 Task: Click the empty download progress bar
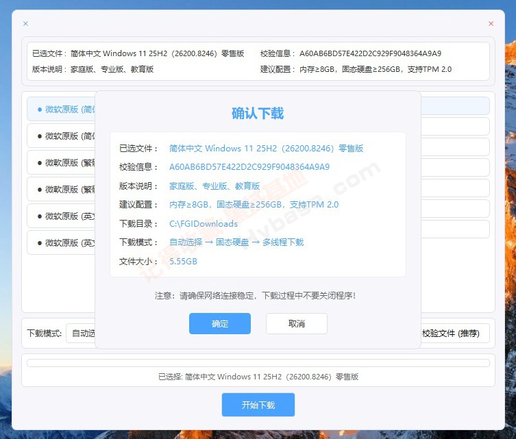258,363
